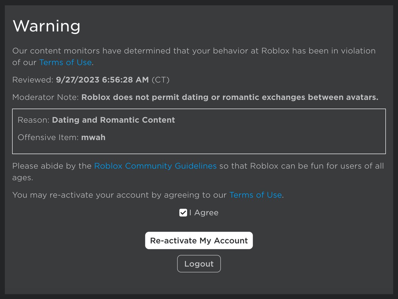Click the offensive item text mwah
398x299 pixels.
point(94,137)
